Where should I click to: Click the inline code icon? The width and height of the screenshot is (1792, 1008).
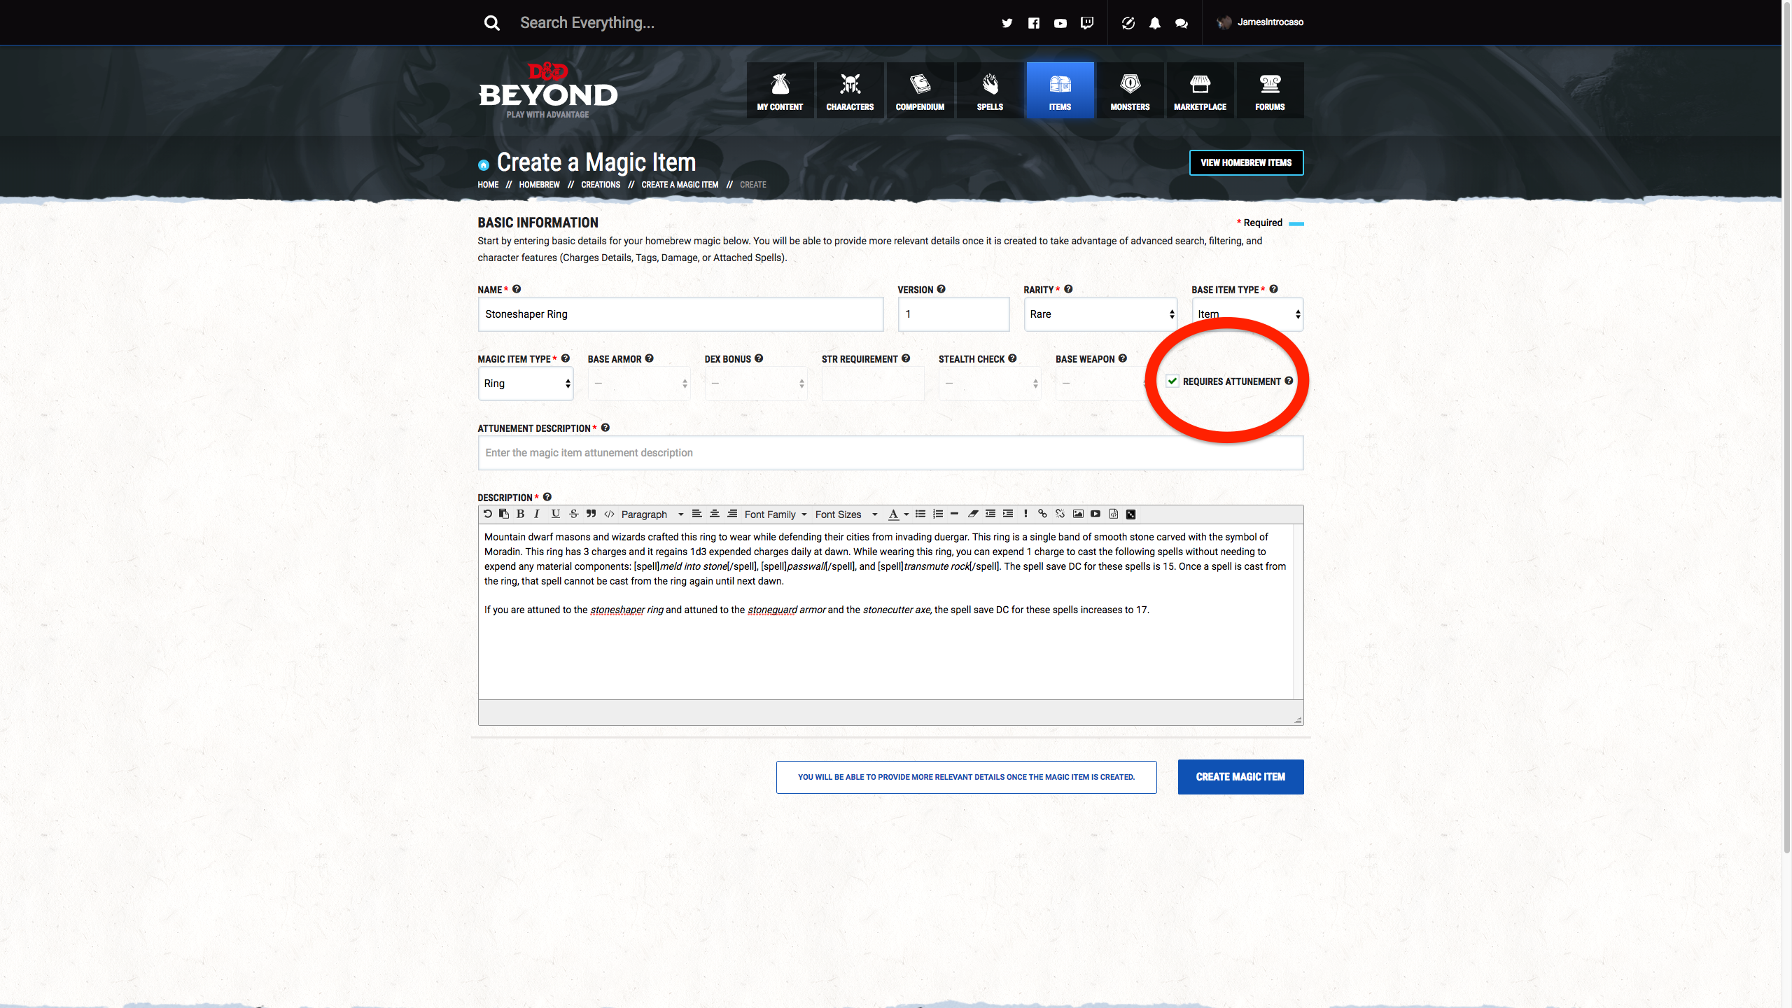coord(609,514)
